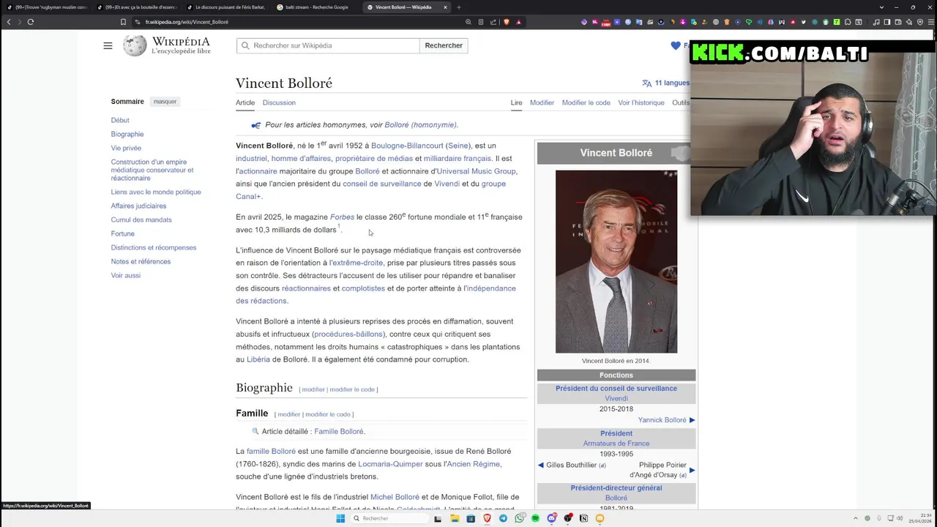The width and height of the screenshot is (937, 527).
Task: Open the Bolloré (homonymie) link
Action: pyautogui.click(x=420, y=124)
